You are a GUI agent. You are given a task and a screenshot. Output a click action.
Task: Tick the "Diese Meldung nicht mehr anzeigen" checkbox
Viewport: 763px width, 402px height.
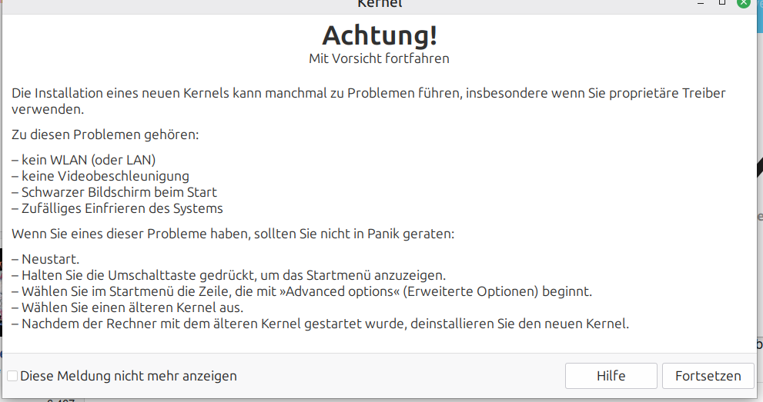[x=12, y=376]
